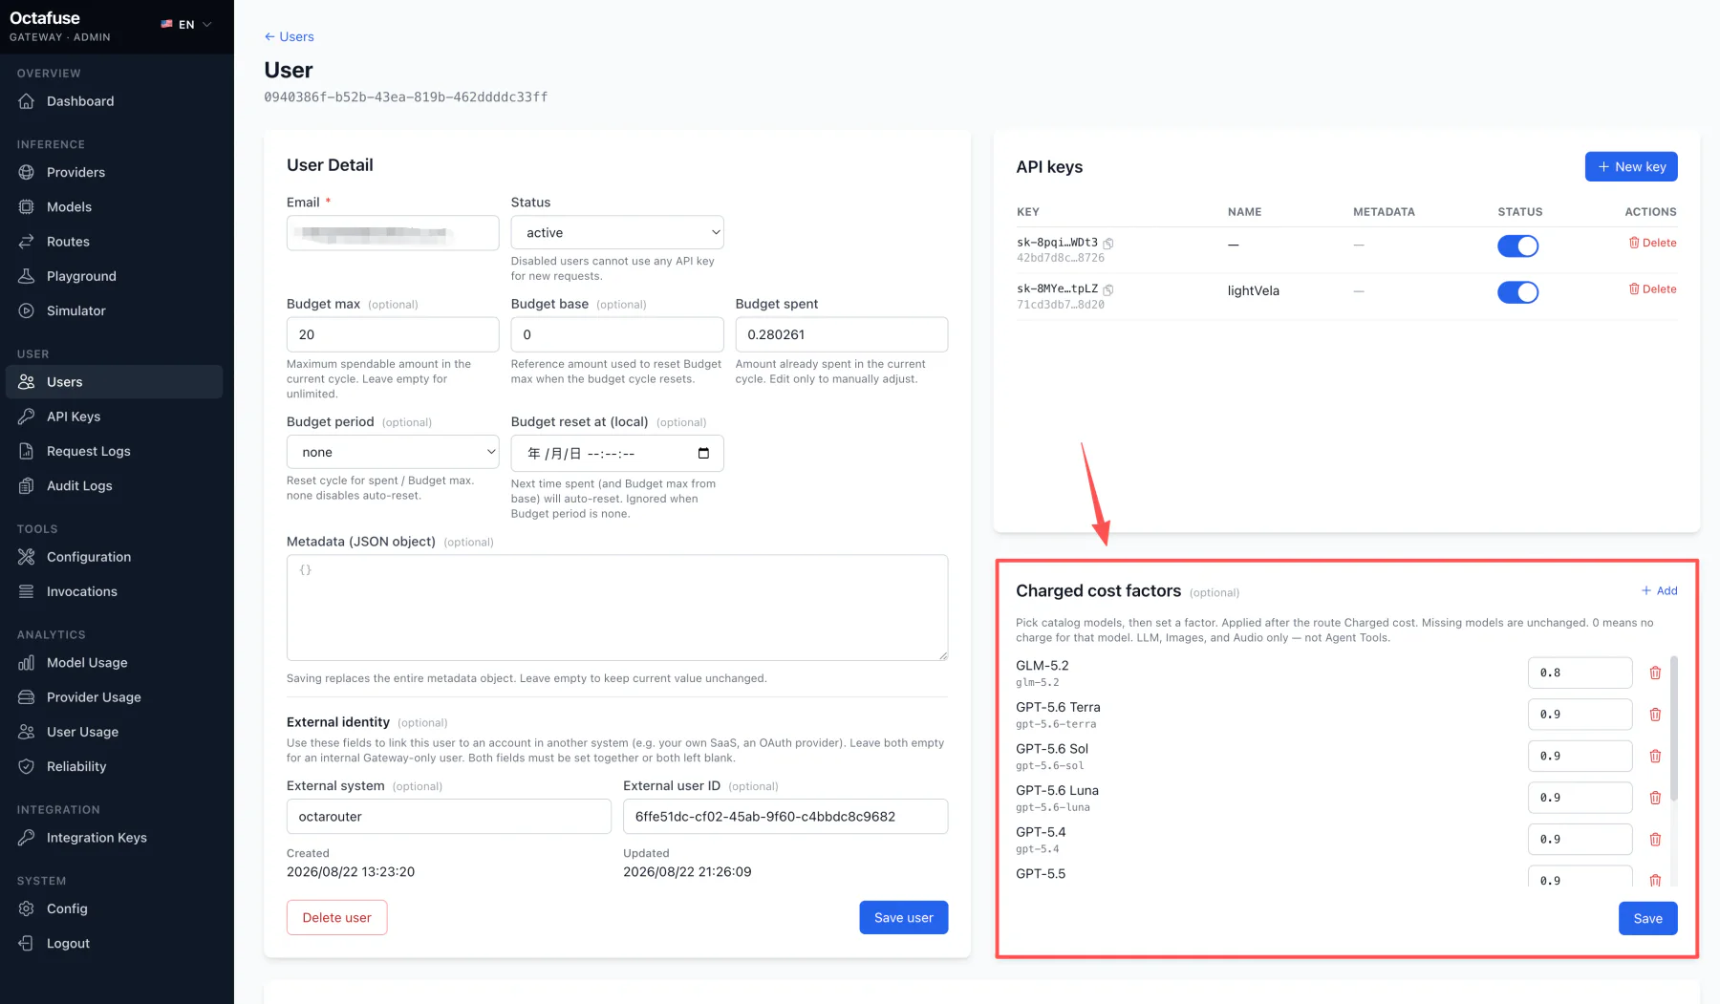The image size is (1720, 1004).
Task: Click the Save user button
Action: click(903, 917)
